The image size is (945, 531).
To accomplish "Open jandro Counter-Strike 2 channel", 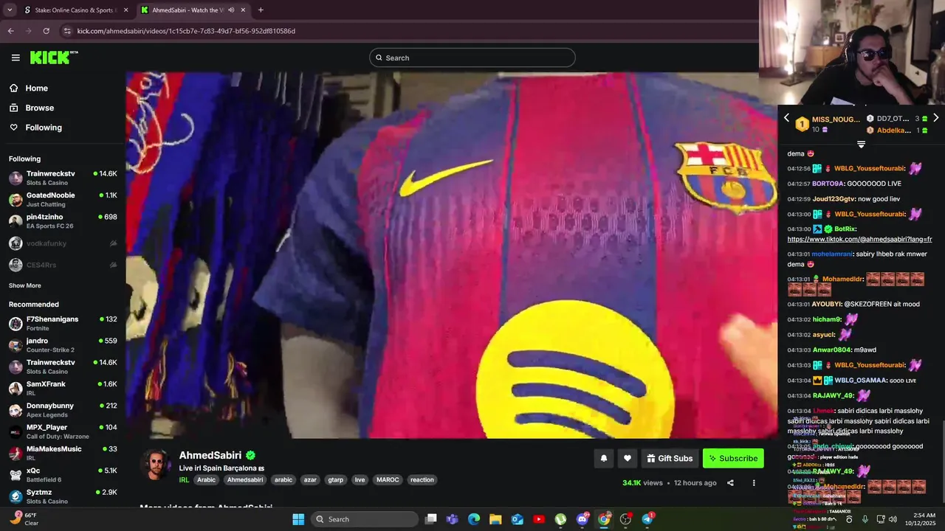I will [63, 345].
